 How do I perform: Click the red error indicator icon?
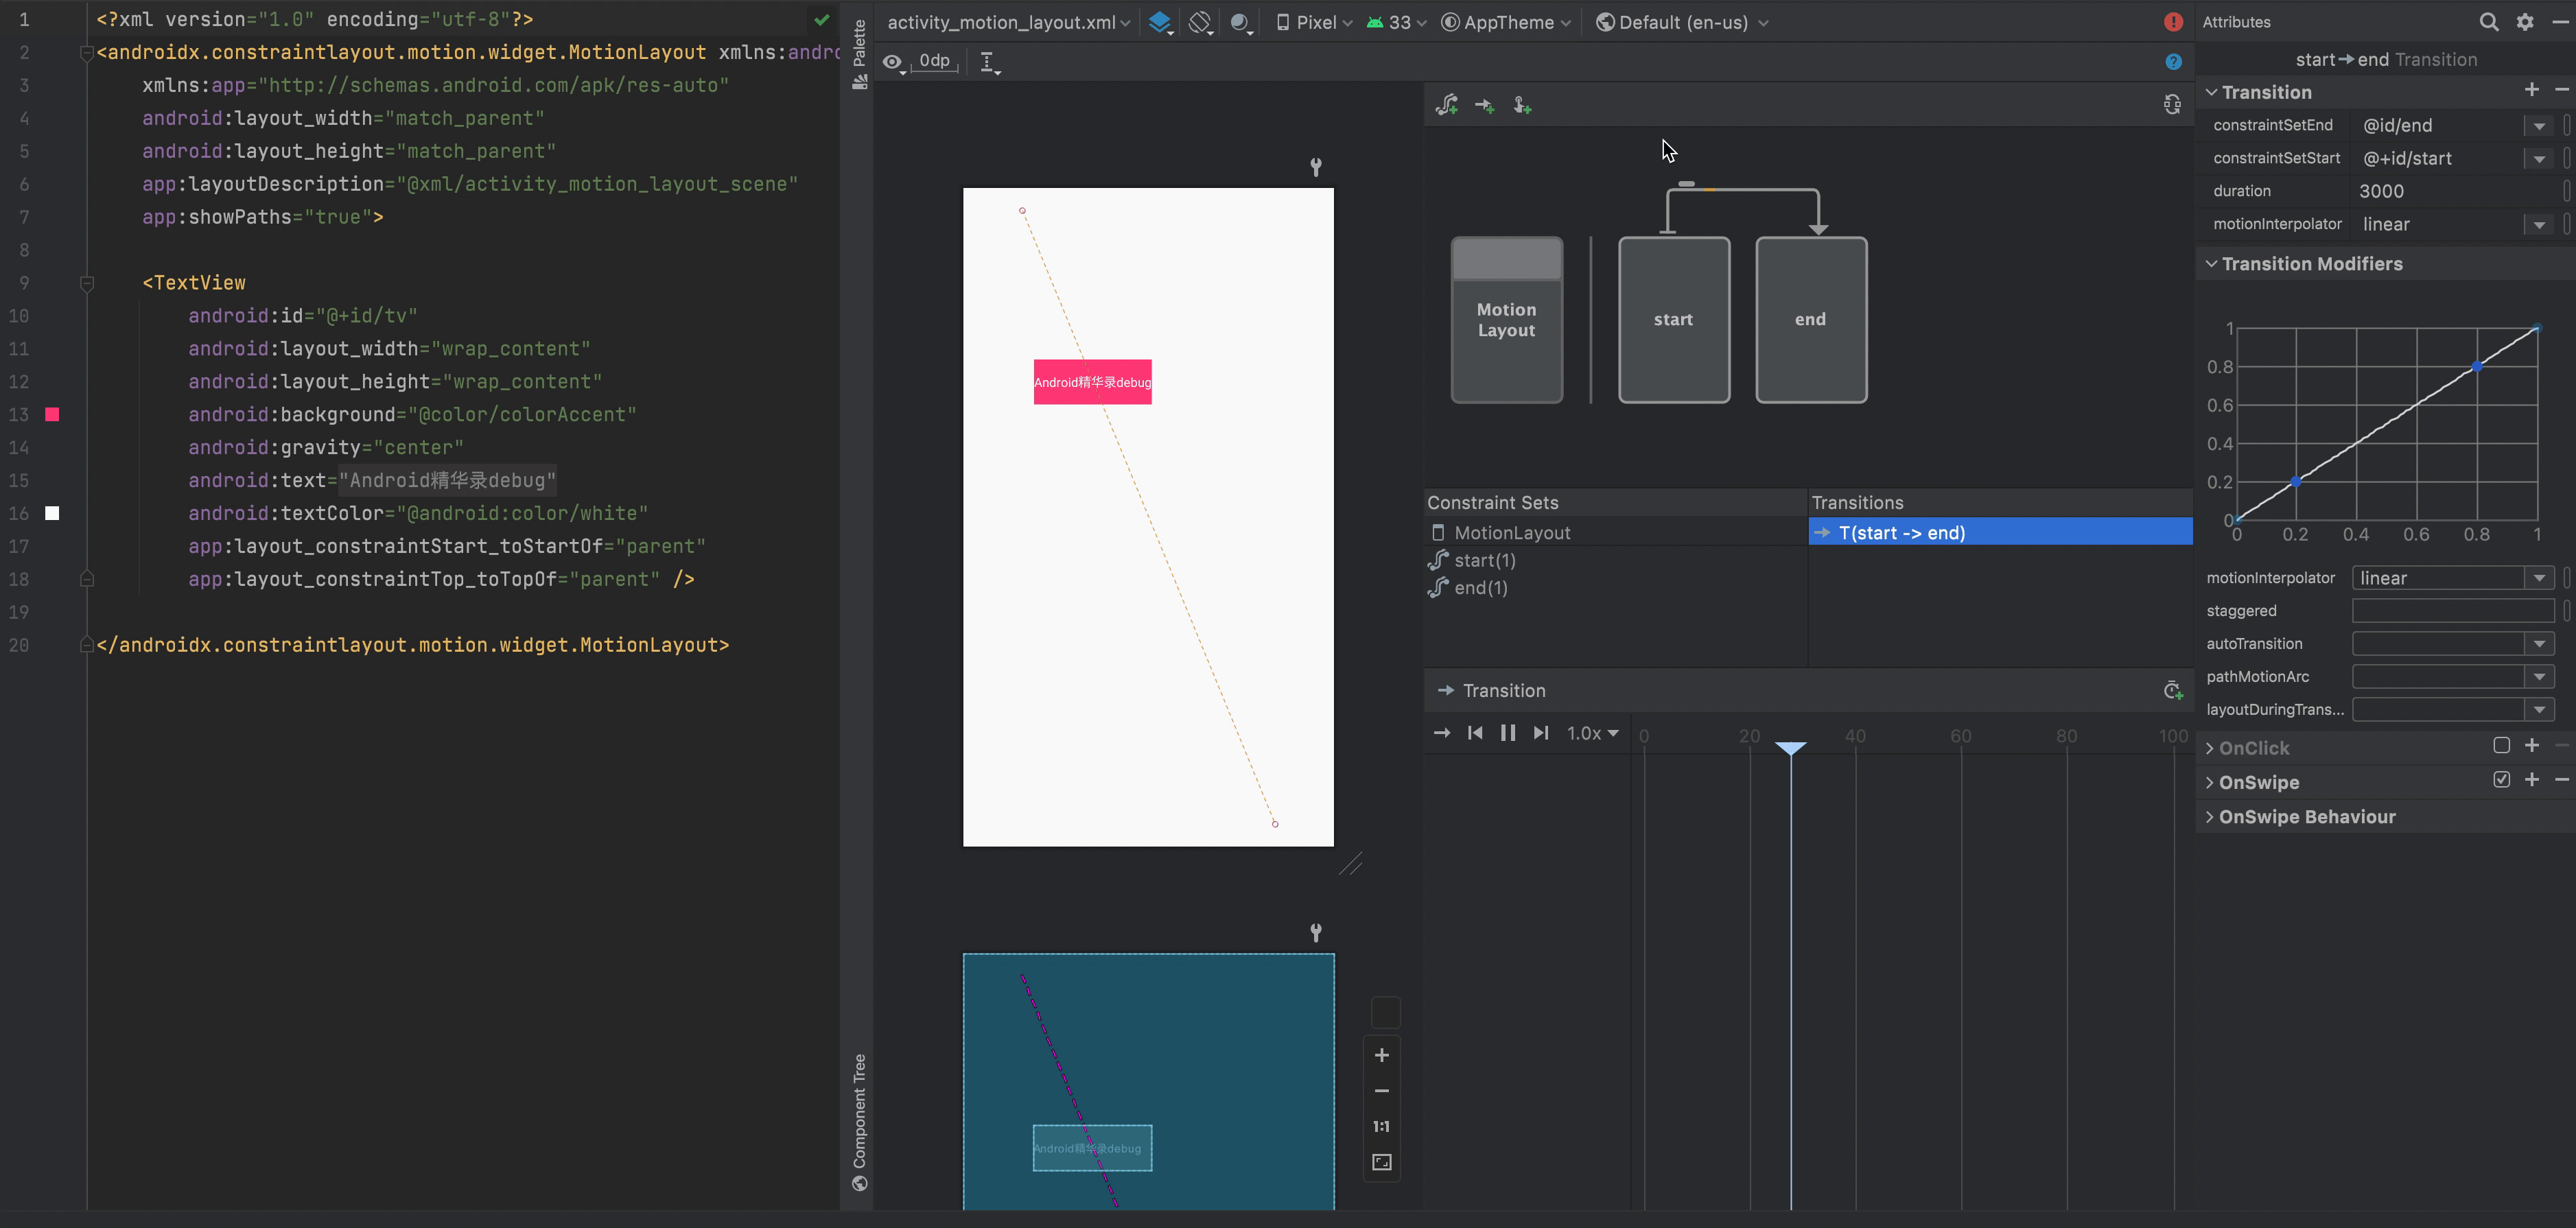click(2173, 22)
